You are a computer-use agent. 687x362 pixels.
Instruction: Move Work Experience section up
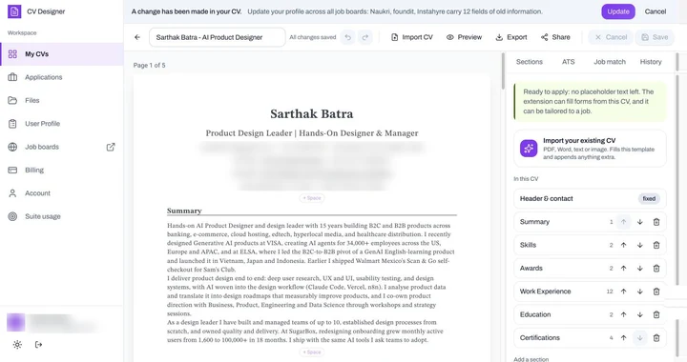click(x=623, y=292)
